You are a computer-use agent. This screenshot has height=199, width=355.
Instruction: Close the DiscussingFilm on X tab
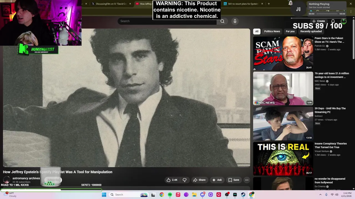pyautogui.click(x=130, y=4)
